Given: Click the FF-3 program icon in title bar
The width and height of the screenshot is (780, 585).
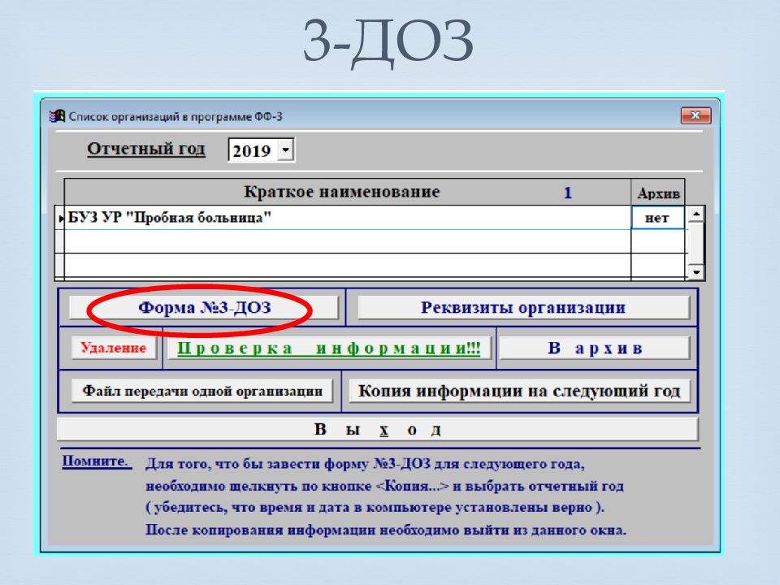Looking at the screenshot, I should coord(57,116).
